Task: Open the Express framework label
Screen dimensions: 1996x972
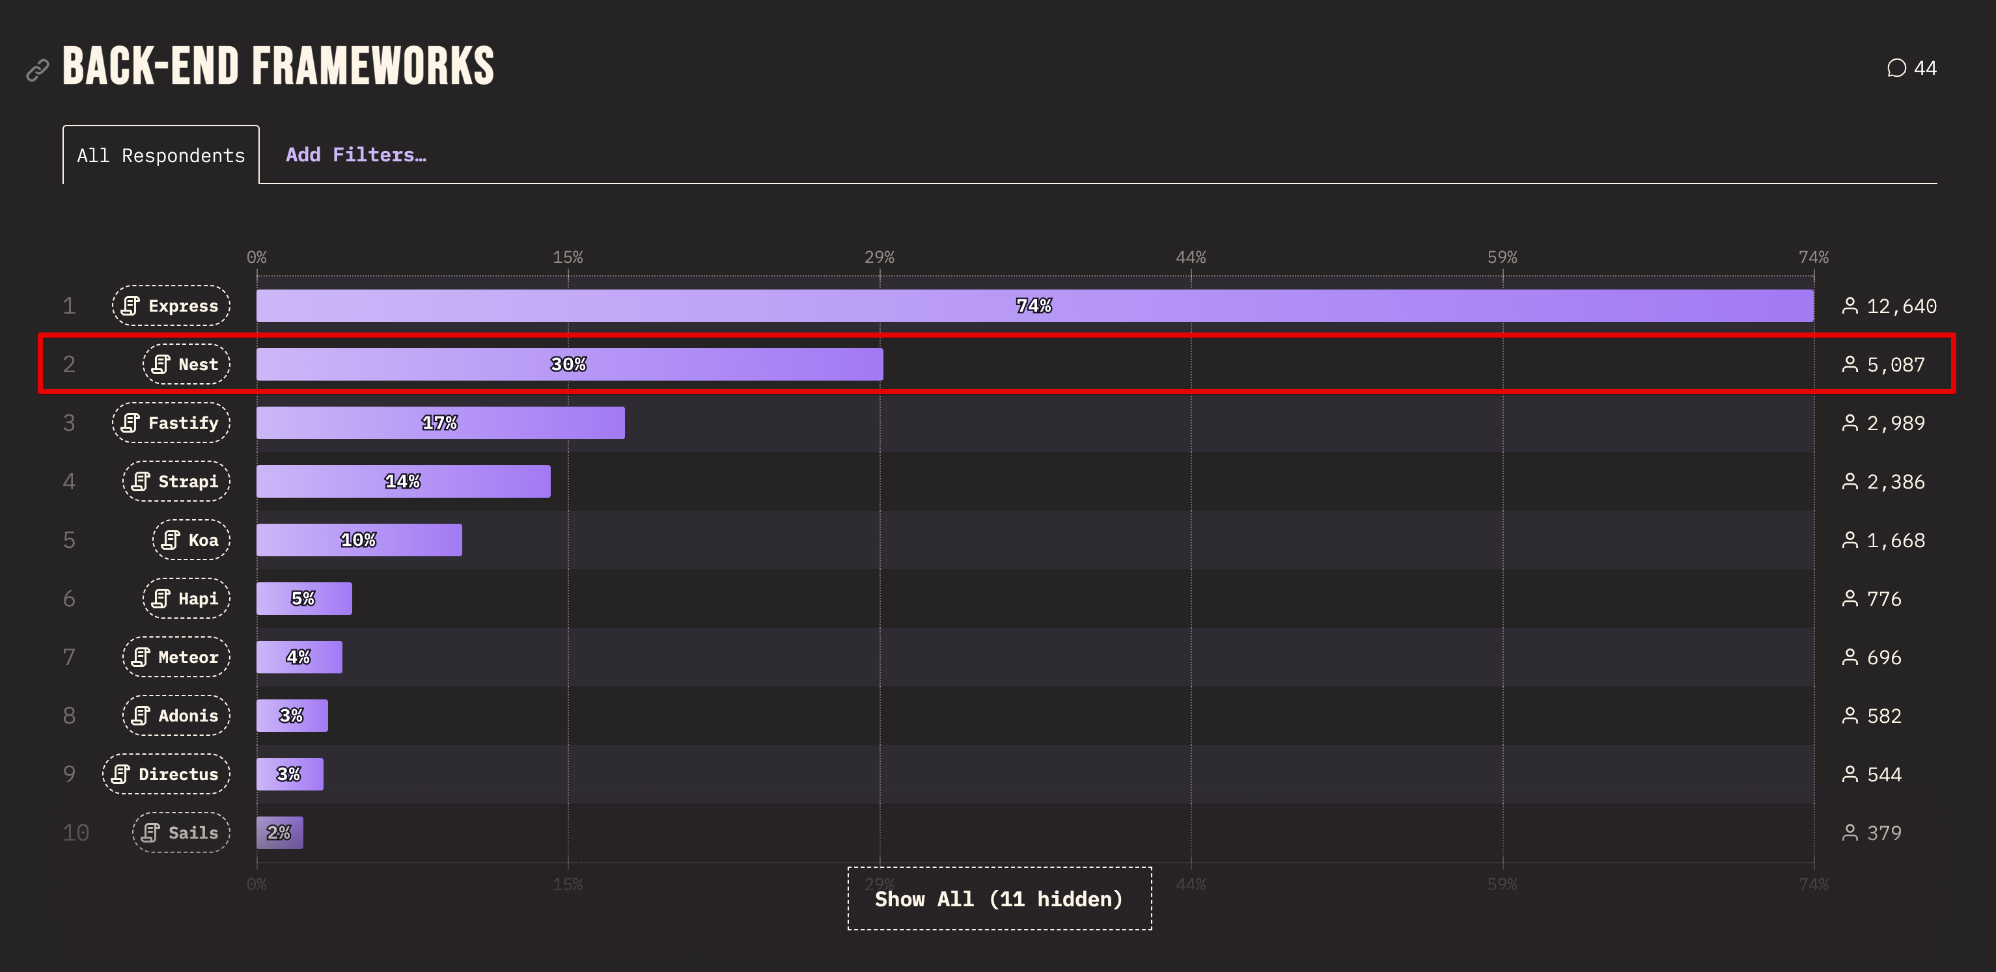Action: (x=171, y=306)
